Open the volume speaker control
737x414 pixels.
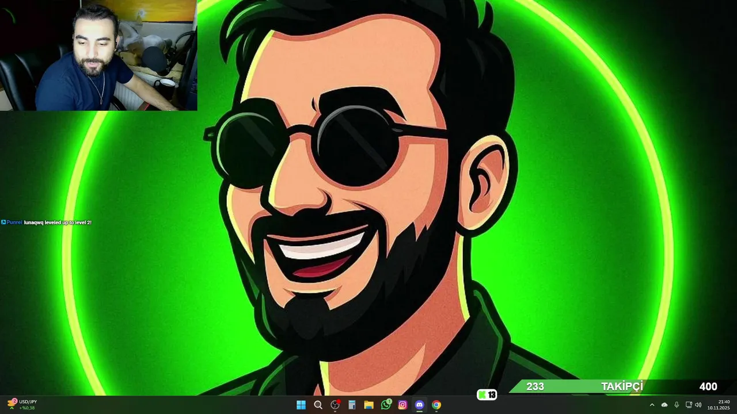tap(698, 405)
